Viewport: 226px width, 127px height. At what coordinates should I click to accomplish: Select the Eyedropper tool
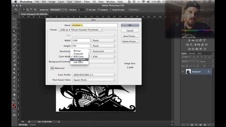(x=14, y=40)
